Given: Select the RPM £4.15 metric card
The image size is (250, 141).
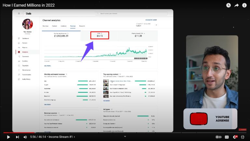Looking at the screenshot, I should point(100,35).
